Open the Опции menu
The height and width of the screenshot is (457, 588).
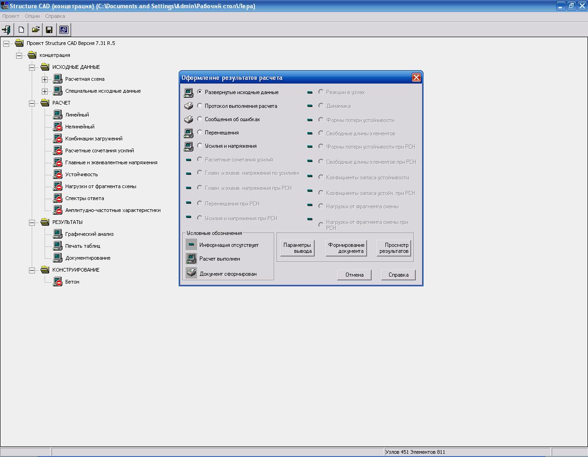tap(32, 16)
